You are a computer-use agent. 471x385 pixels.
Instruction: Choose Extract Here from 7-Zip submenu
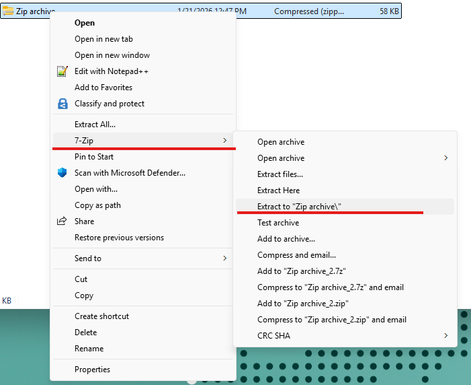click(x=278, y=190)
